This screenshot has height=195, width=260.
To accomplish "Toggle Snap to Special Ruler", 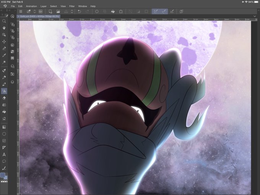I will coord(164,11).
